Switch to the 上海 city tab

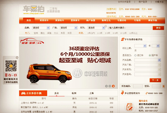click(91, 93)
